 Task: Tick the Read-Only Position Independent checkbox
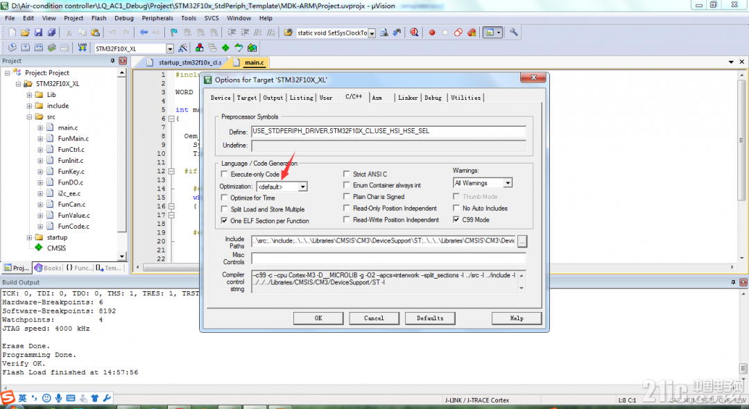tap(346, 208)
